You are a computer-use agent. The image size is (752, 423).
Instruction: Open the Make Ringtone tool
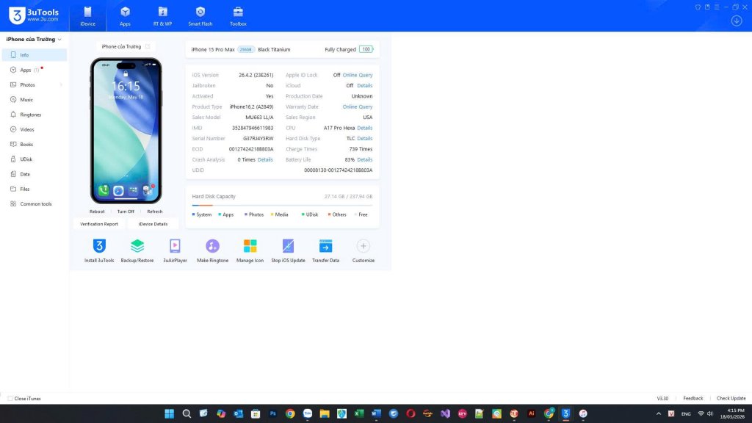click(x=212, y=250)
